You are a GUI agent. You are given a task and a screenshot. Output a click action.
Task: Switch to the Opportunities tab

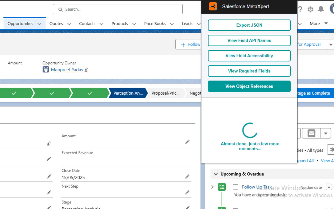coord(20,24)
